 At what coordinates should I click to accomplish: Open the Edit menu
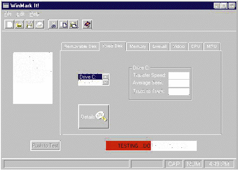pyautogui.click(x=20, y=14)
